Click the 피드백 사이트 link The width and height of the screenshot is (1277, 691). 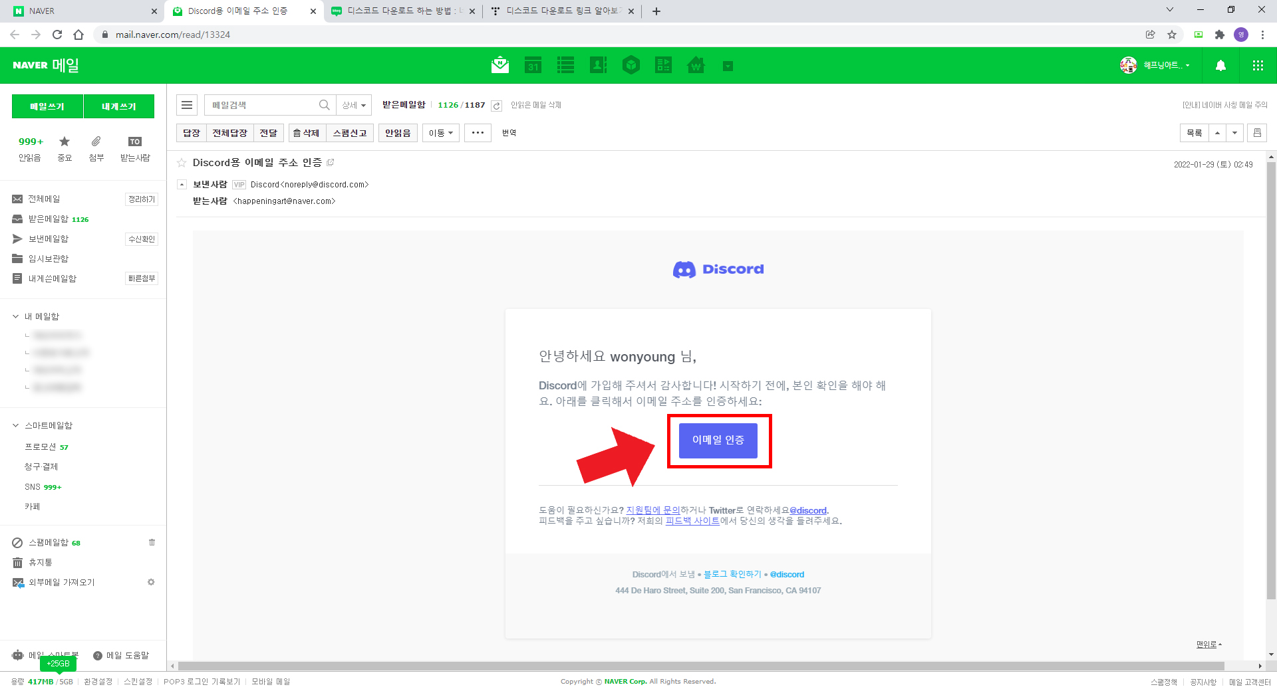pos(692,521)
